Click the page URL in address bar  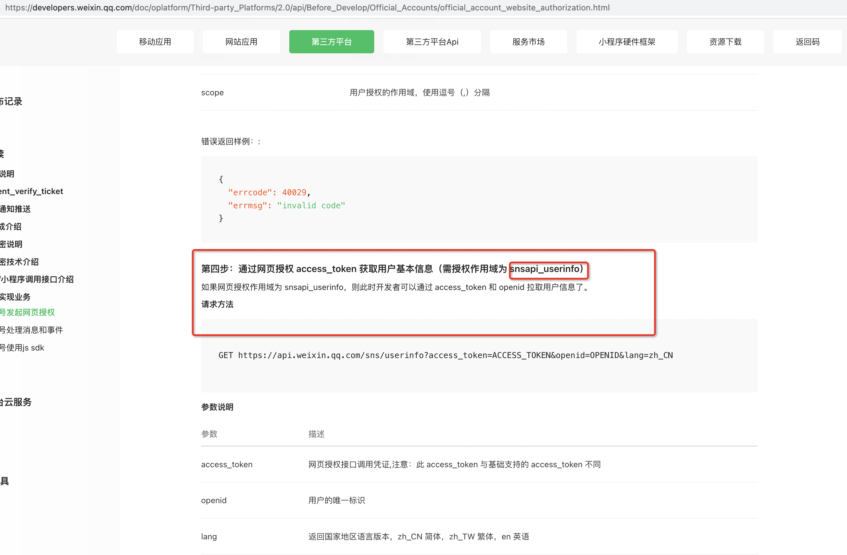(x=307, y=8)
